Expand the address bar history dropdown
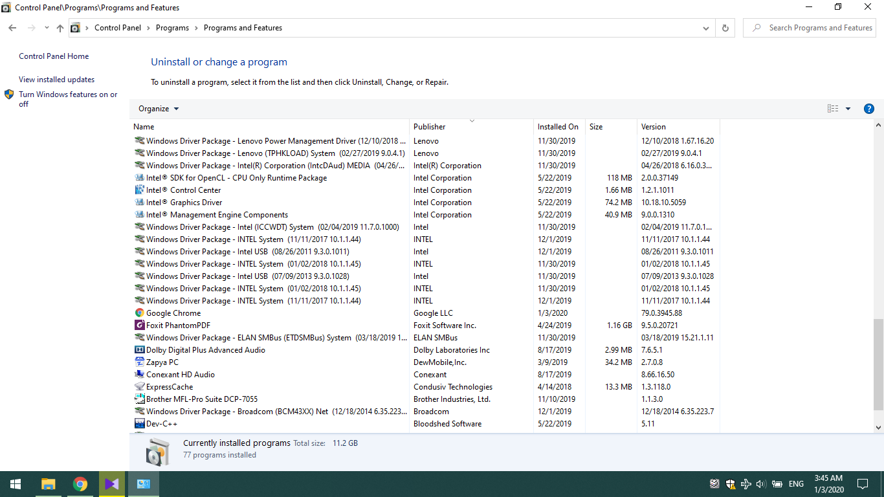This screenshot has height=497, width=884. click(706, 28)
